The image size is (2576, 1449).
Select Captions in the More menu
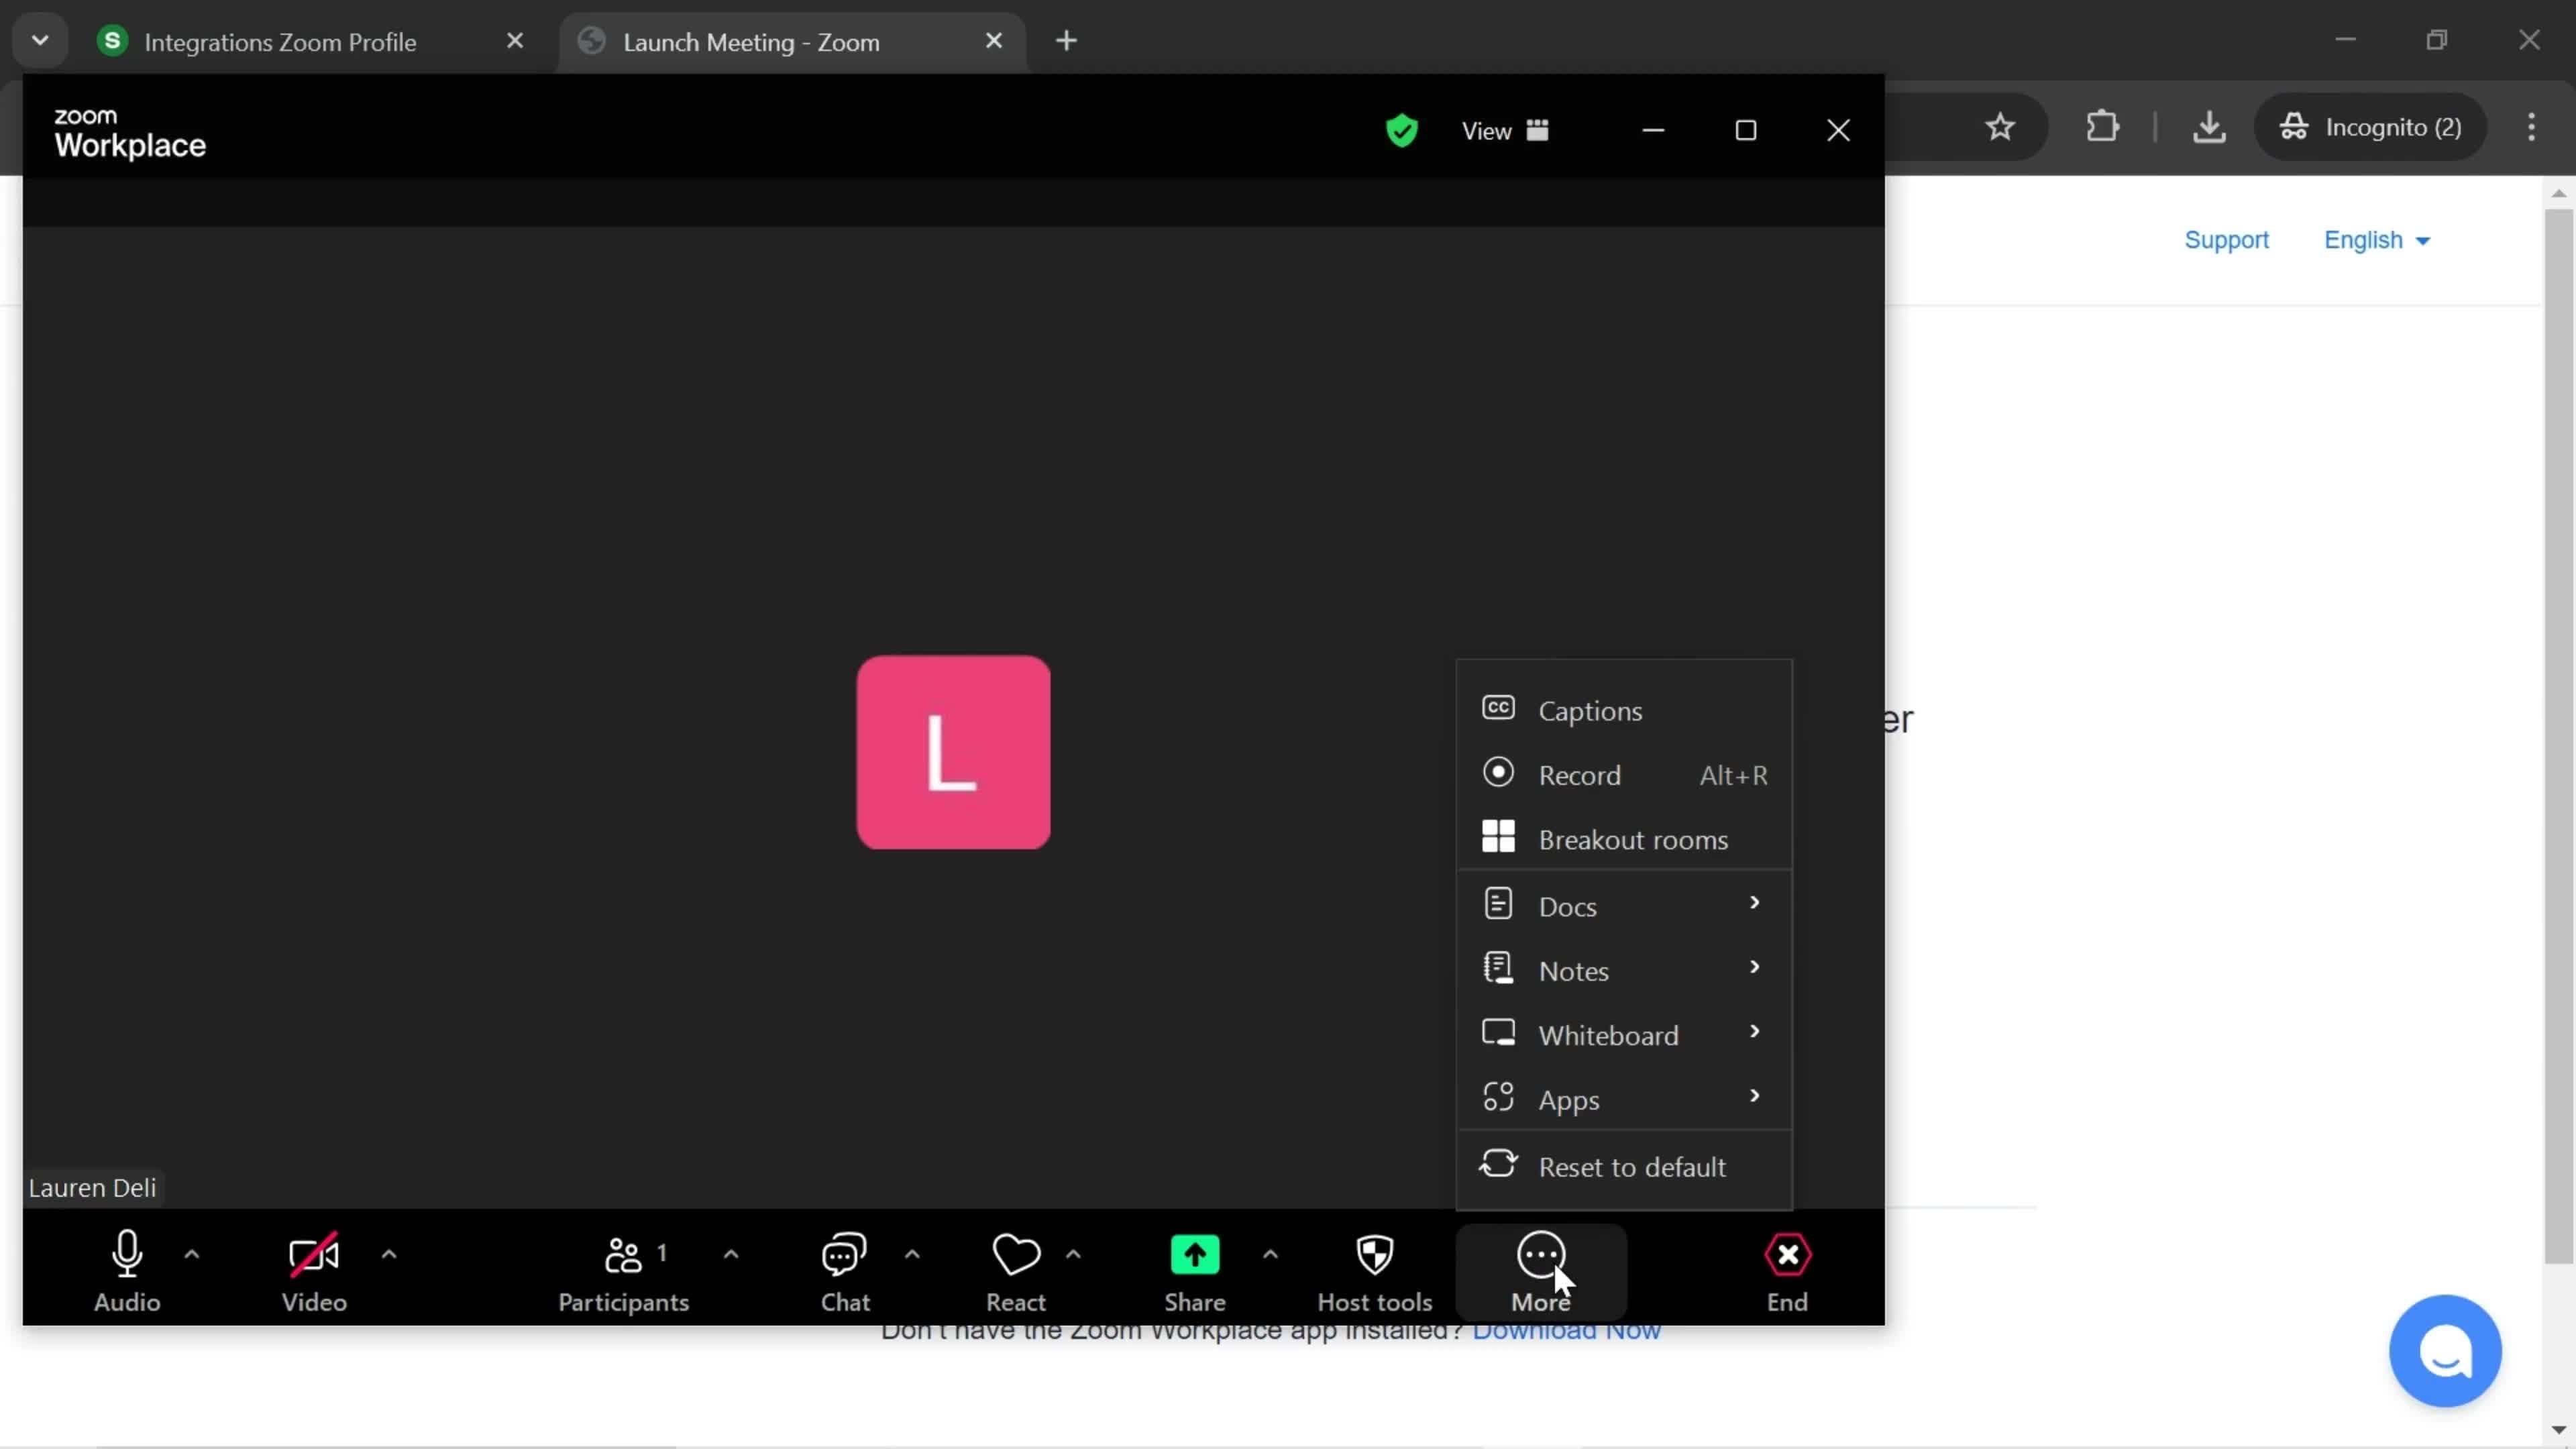point(1624,711)
